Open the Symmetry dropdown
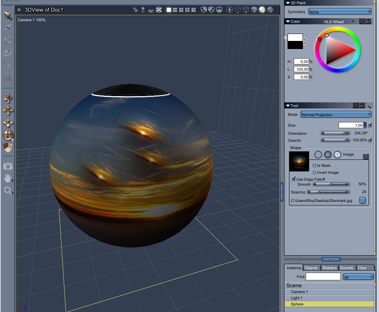Image resolution: width=379 pixels, height=312 pixels. click(x=340, y=12)
